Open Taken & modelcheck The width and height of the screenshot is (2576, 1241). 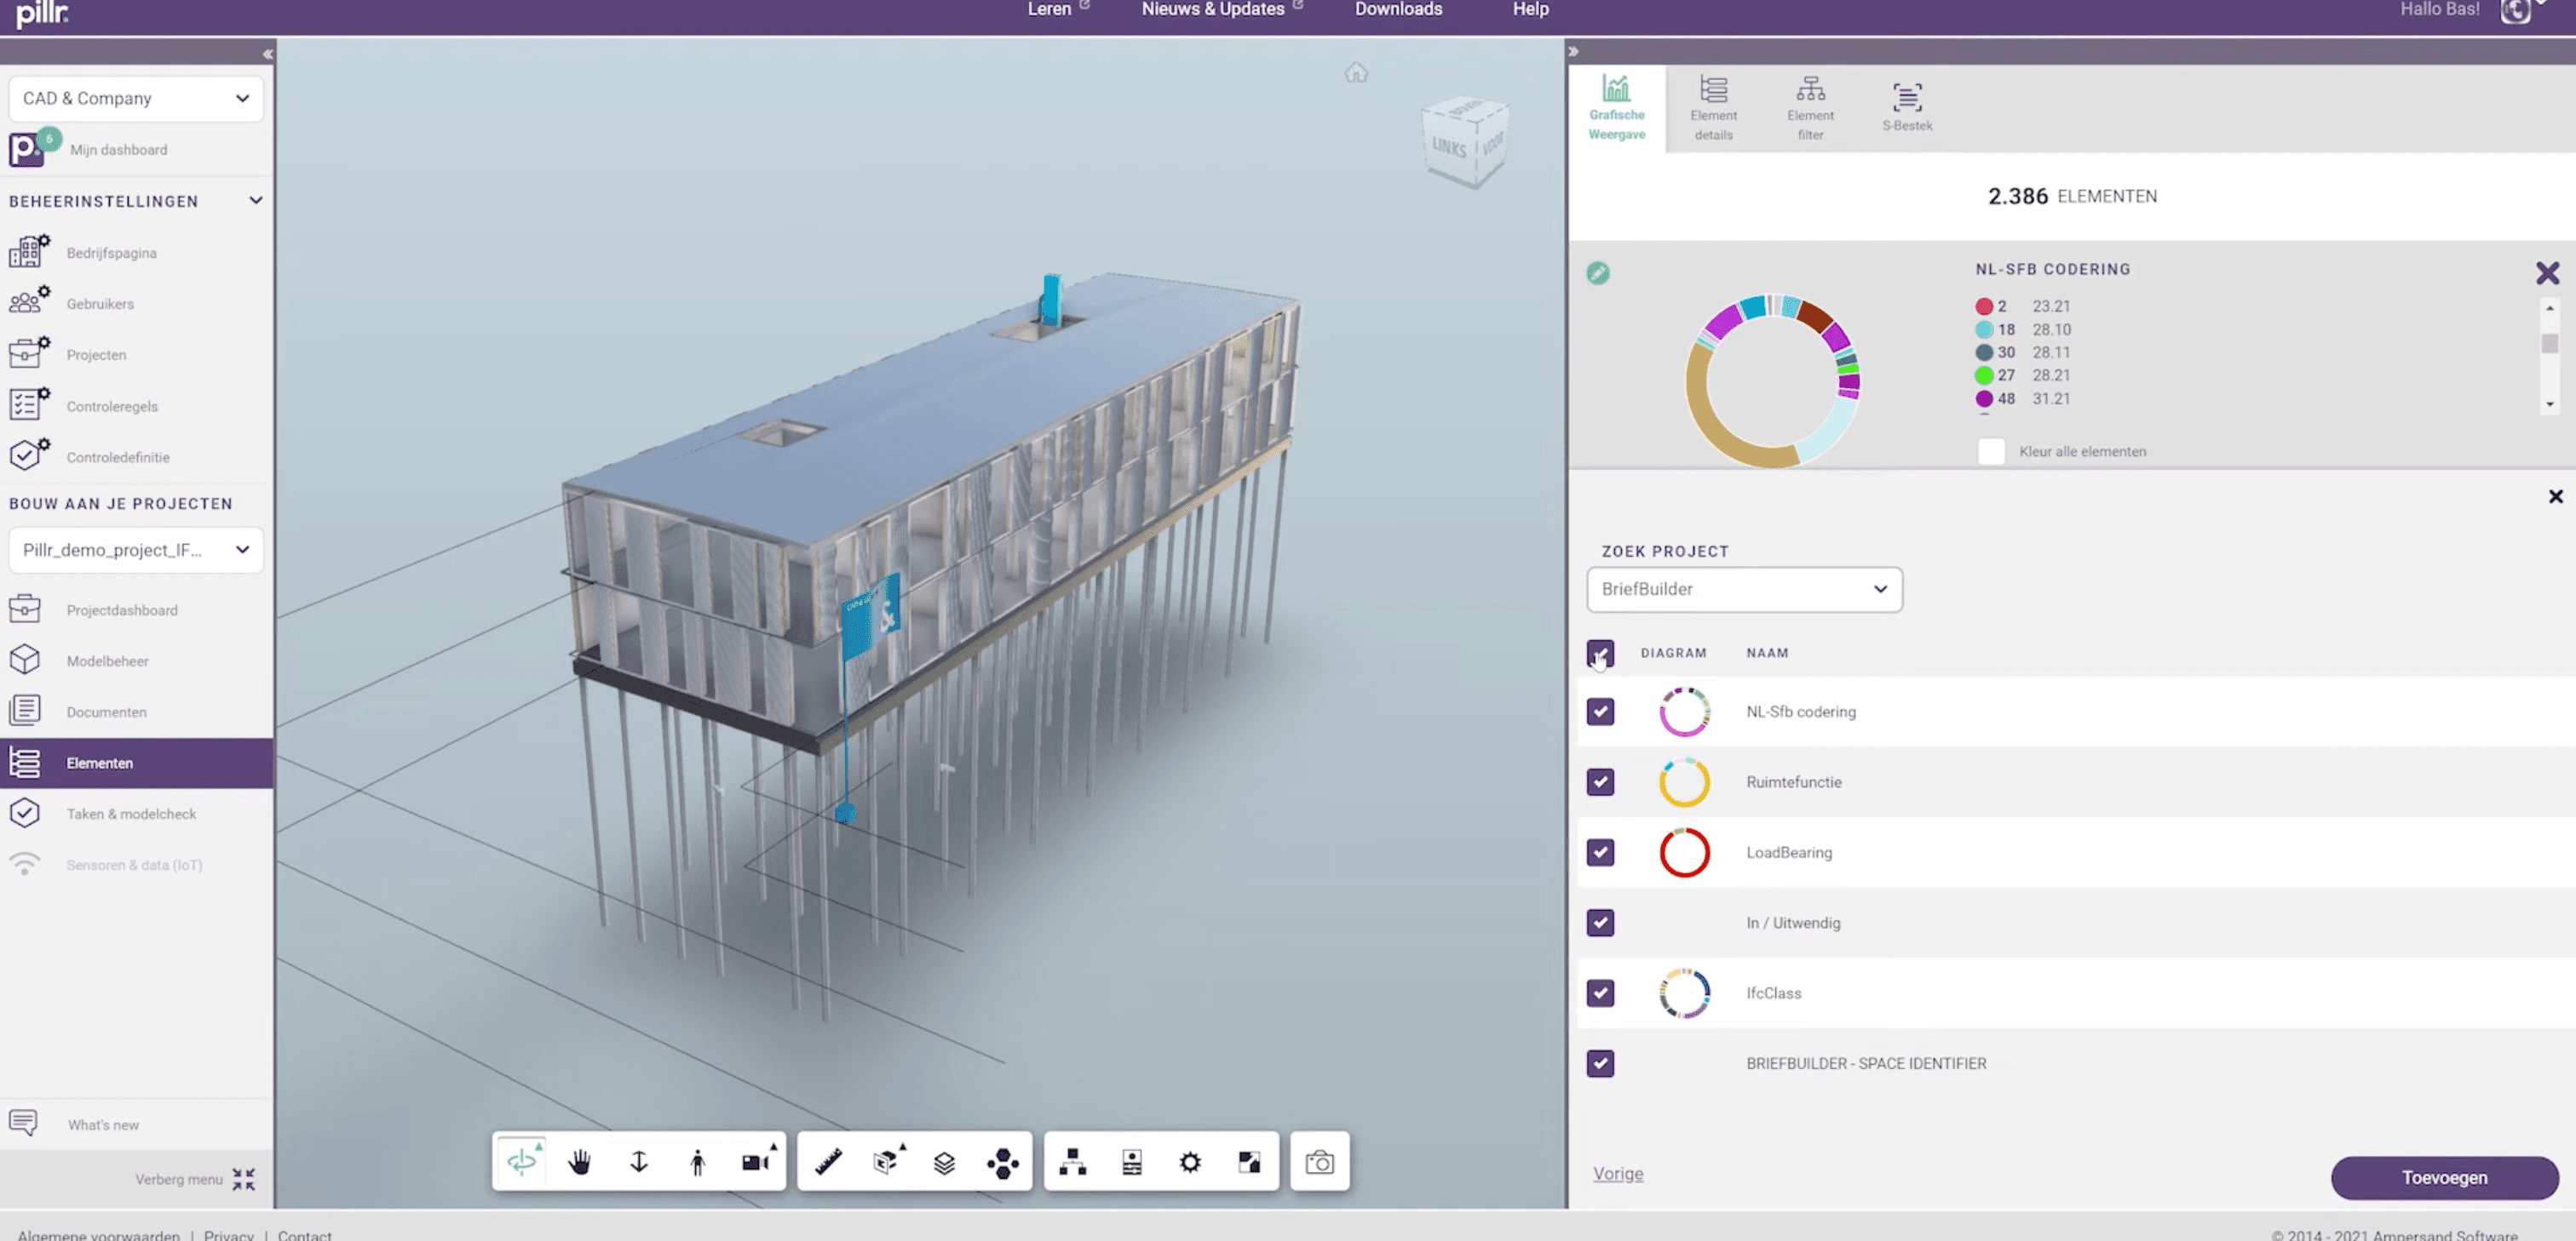click(x=131, y=814)
